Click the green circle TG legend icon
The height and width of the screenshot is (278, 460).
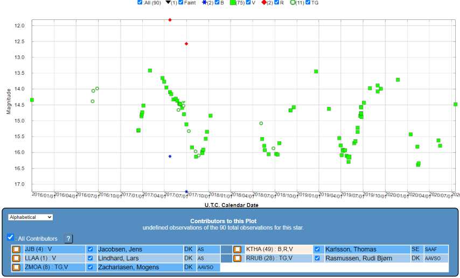[x=292, y=3]
